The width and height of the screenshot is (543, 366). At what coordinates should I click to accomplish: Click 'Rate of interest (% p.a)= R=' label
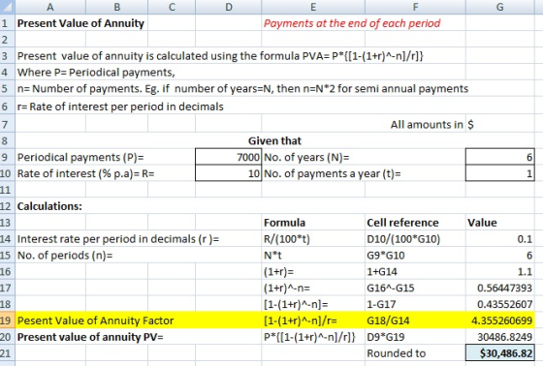point(86,173)
